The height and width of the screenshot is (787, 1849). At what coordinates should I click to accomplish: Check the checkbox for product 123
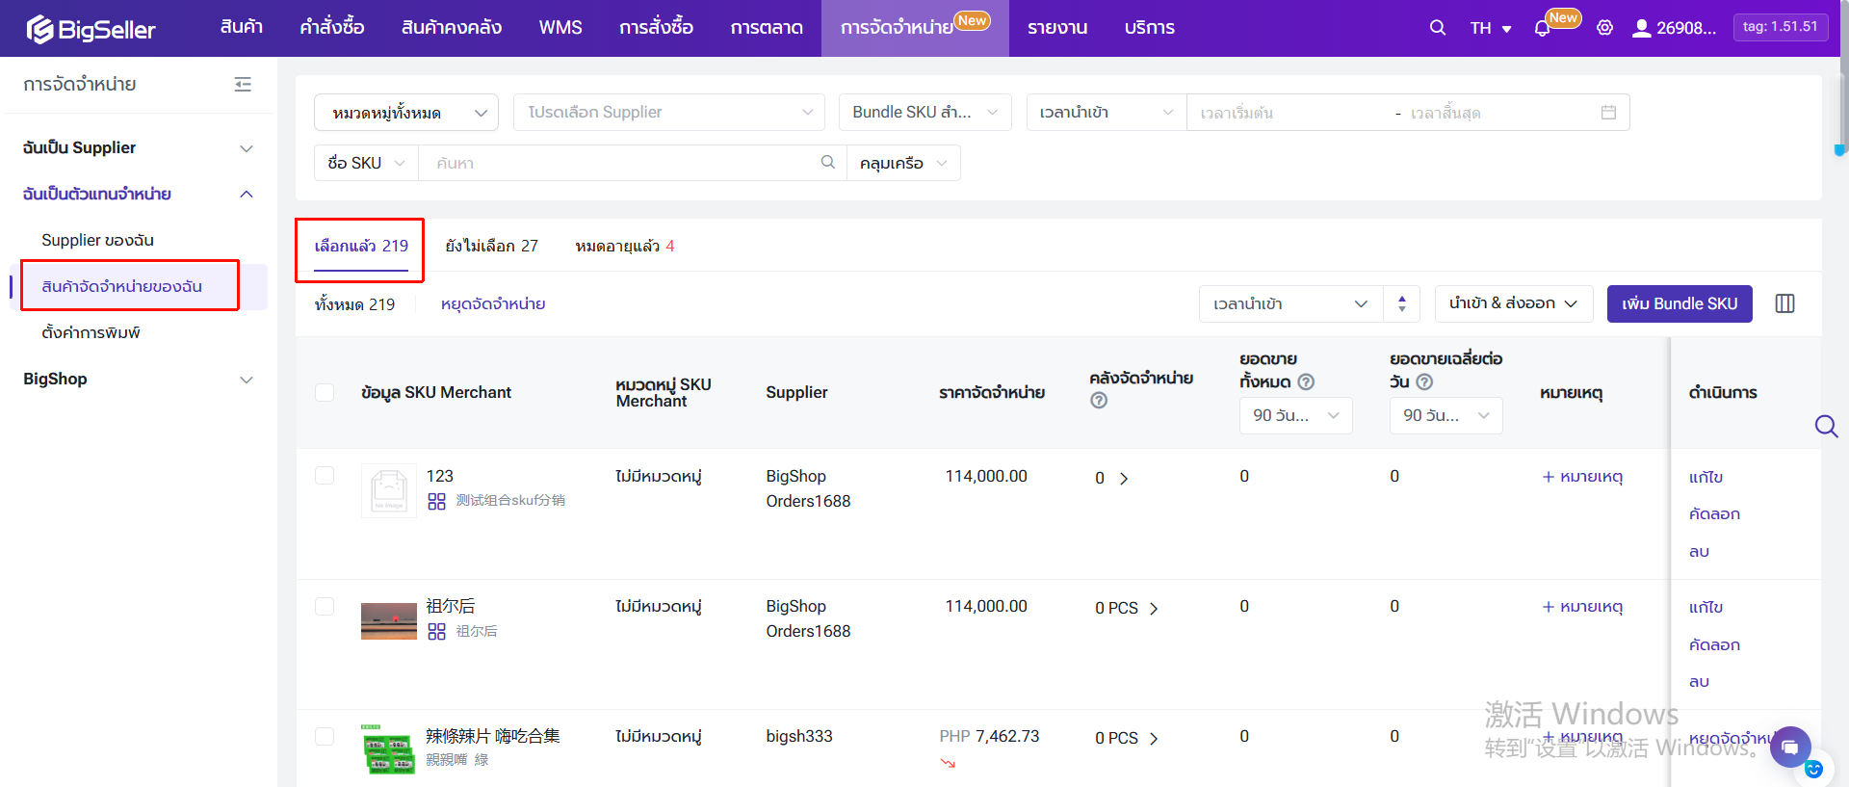[325, 476]
